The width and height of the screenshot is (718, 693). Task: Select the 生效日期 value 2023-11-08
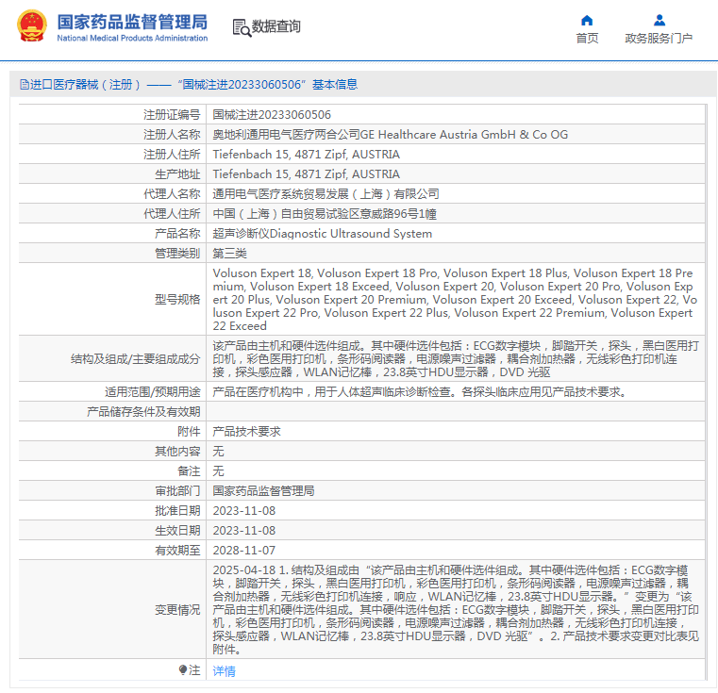pyautogui.click(x=243, y=531)
